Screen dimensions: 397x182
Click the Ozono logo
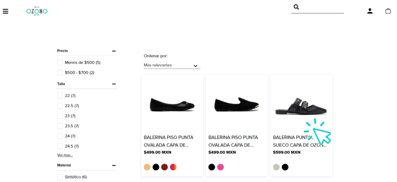click(37, 11)
